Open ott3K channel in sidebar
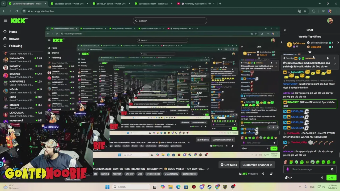Image resolution: width=340 pixels, height=191 pixels. (23, 98)
